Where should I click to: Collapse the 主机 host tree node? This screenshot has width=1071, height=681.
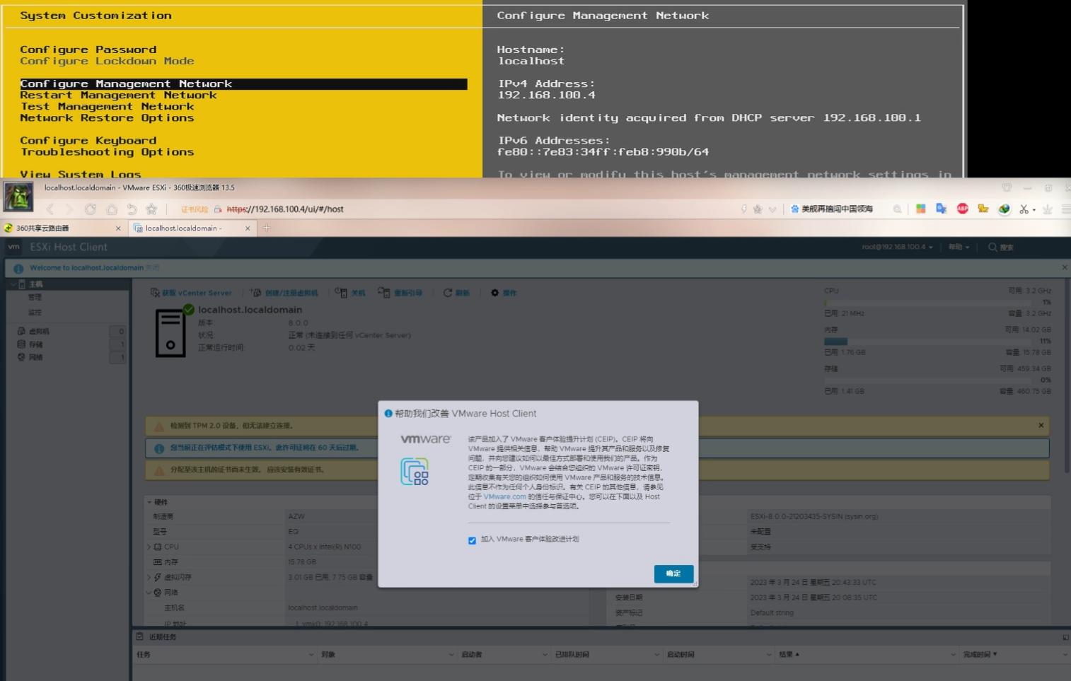[x=13, y=284]
